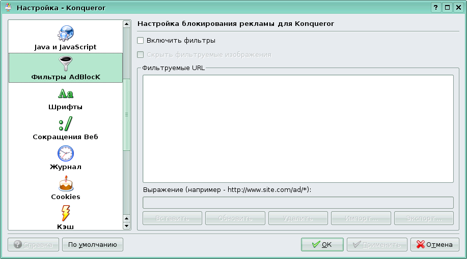Open the Журнал clock icon
The image size is (467, 259).
(x=65, y=153)
